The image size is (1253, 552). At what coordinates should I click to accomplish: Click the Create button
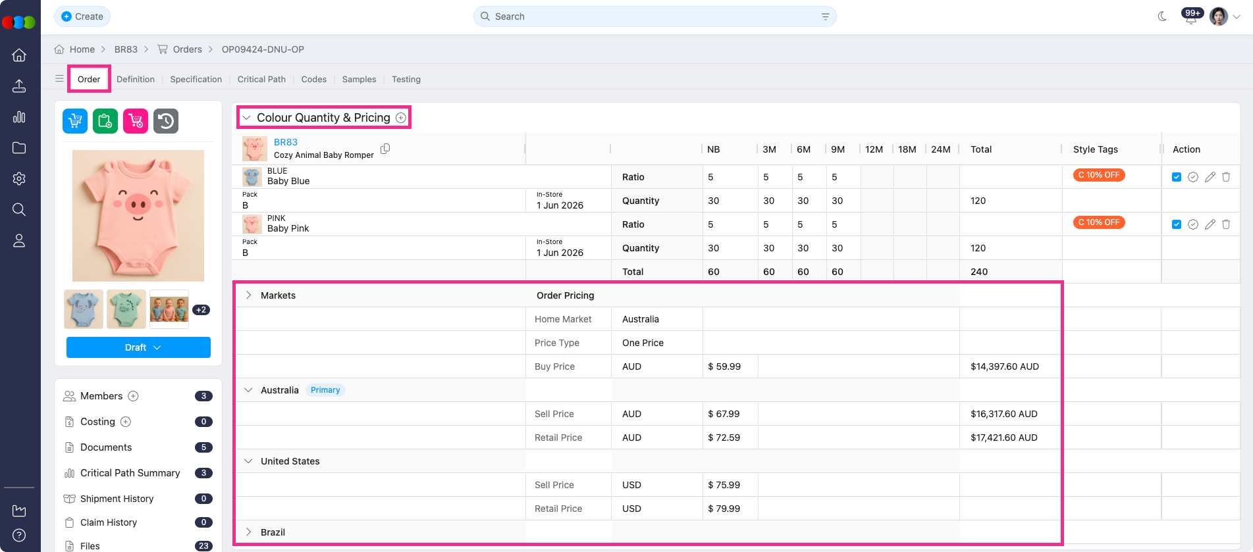coord(82,16)
